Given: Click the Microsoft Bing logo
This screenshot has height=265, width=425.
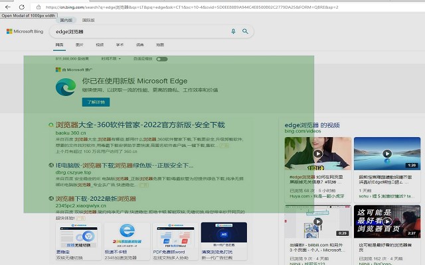Looking at the screenshot, I should [25, 31].
